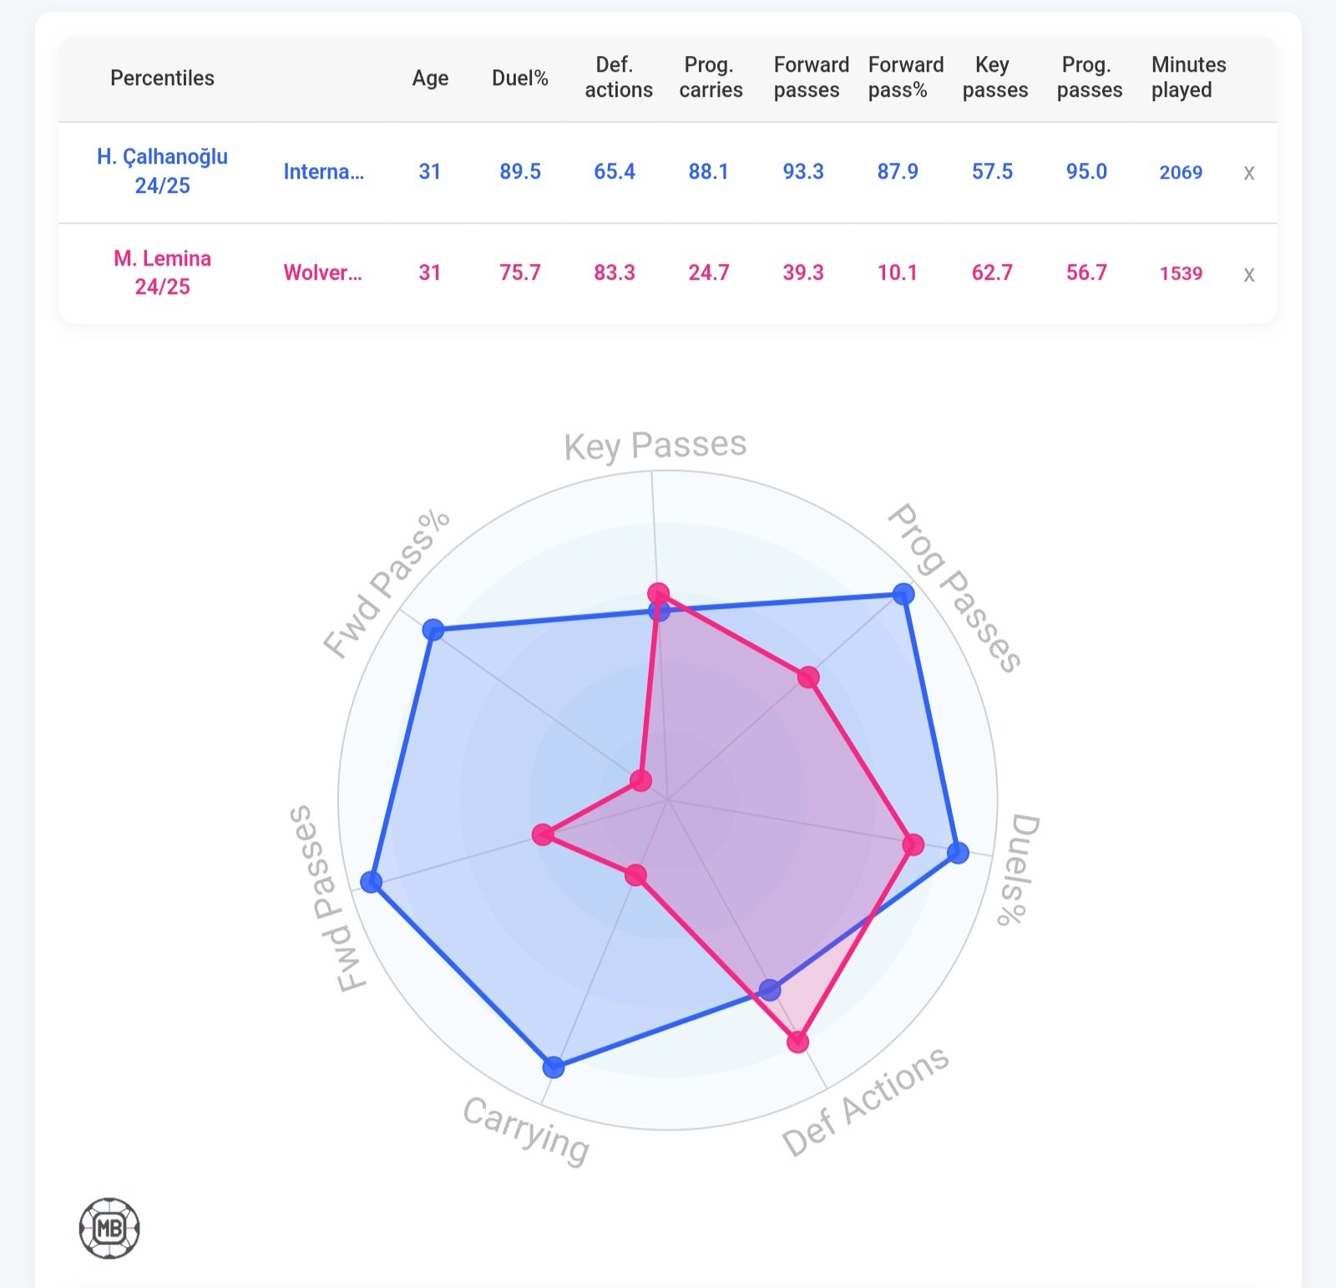Click Lemina's pink Key Passes point

point(658,594)
